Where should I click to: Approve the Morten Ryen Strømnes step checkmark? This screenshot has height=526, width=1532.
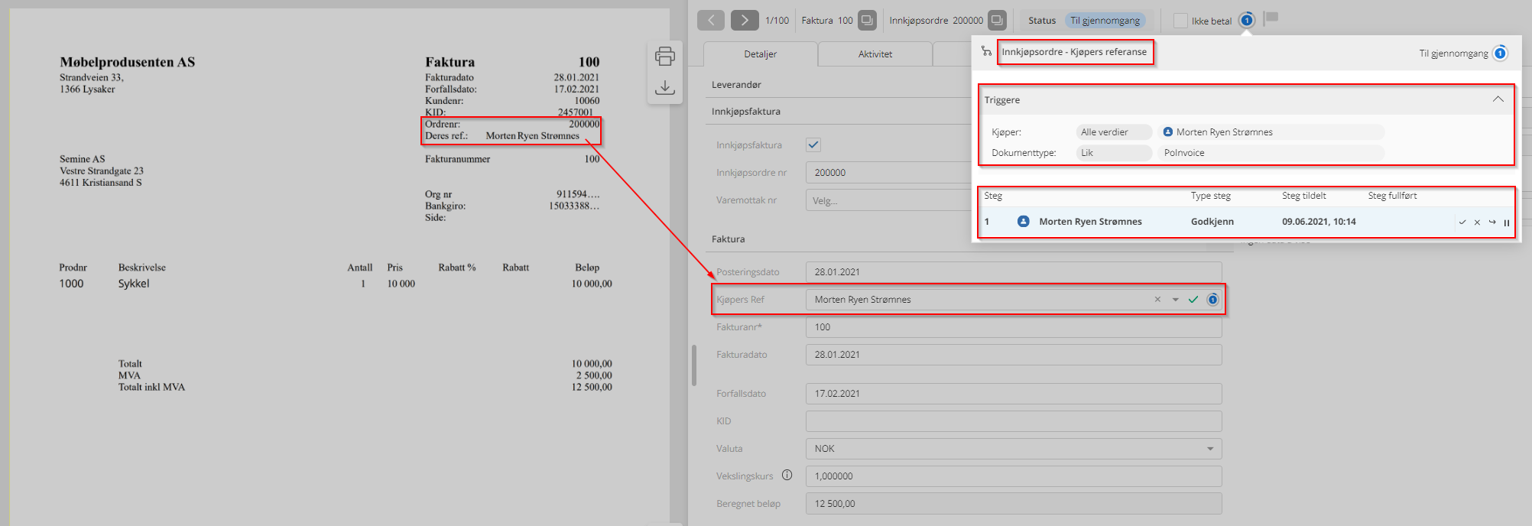point(1462,222)
